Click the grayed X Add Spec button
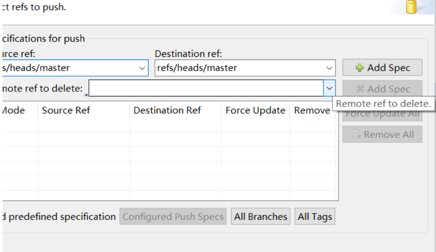The height and width of the screenshot is (252, 436). tap(382, 89)
